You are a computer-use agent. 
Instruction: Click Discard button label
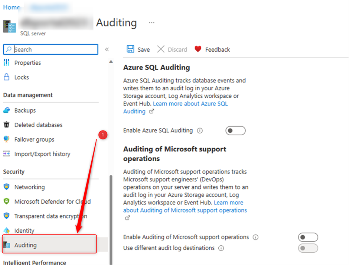[177, 49]
